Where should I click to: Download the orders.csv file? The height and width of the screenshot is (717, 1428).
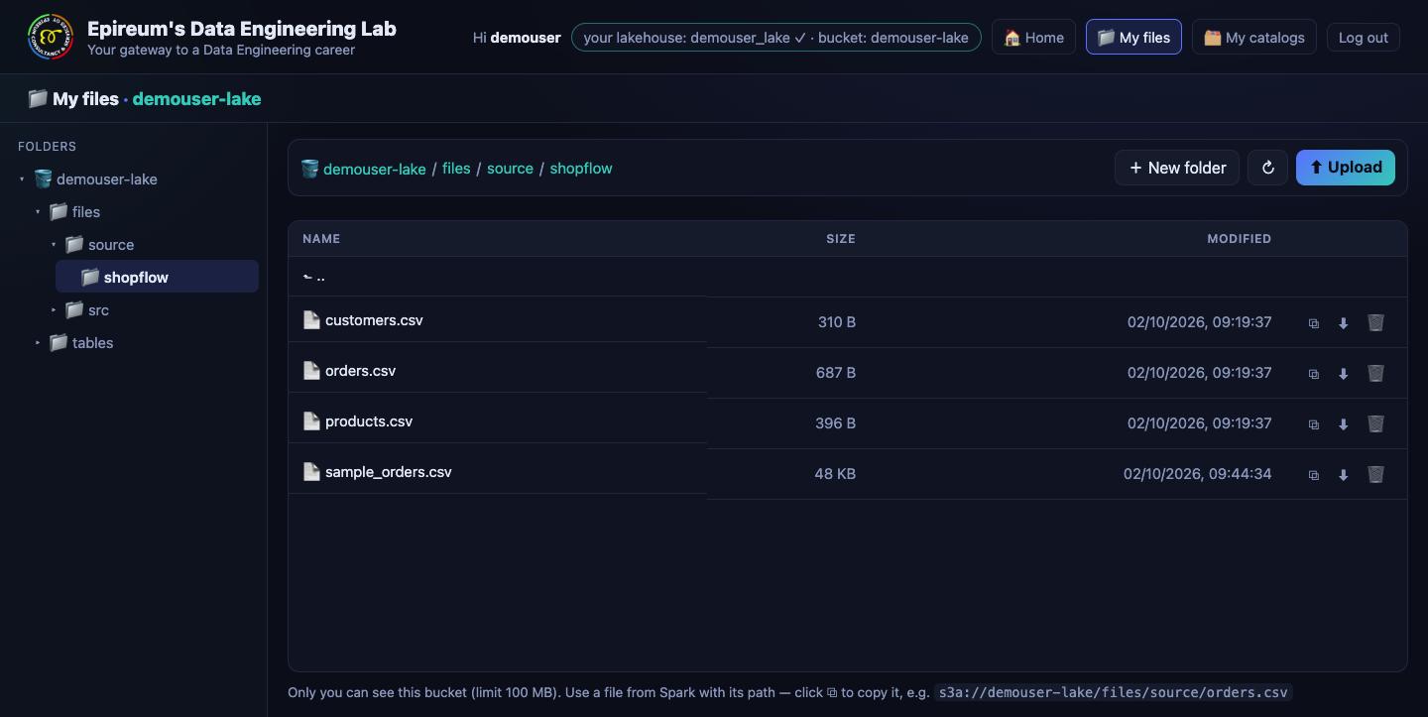tap(1344, 374)
